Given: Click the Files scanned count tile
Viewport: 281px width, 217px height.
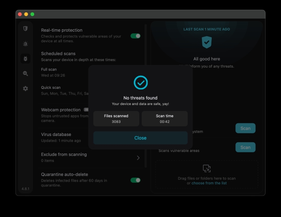Looking at the screenshot, I should [x=116, y=119].
